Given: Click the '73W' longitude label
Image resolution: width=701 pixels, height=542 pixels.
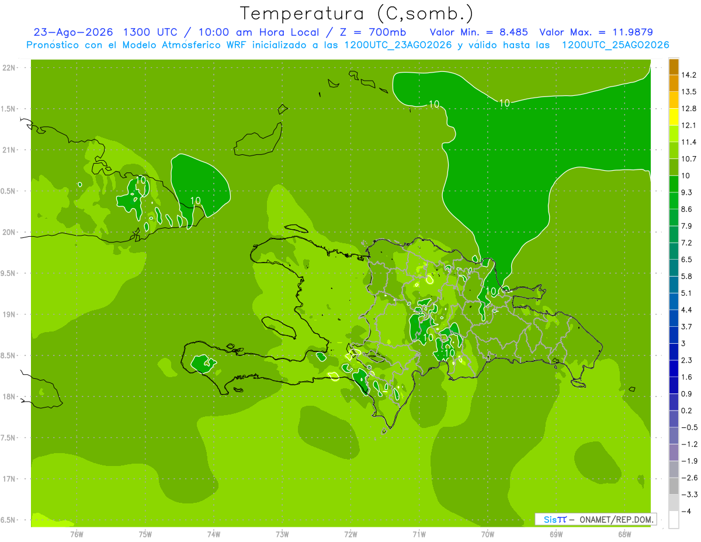Looking at the screenshot, I should pyautogui.click(x=282, y=534).
